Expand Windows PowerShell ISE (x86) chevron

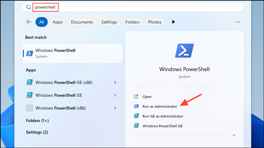pos(115,82)
